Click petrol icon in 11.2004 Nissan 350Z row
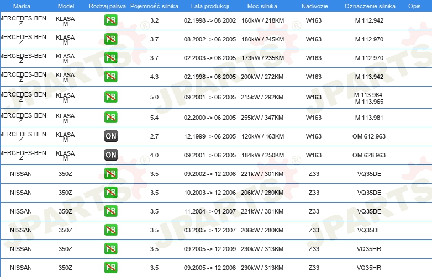Image resolution: width=432 pixels, height=277 pixels. click(110, 211)
